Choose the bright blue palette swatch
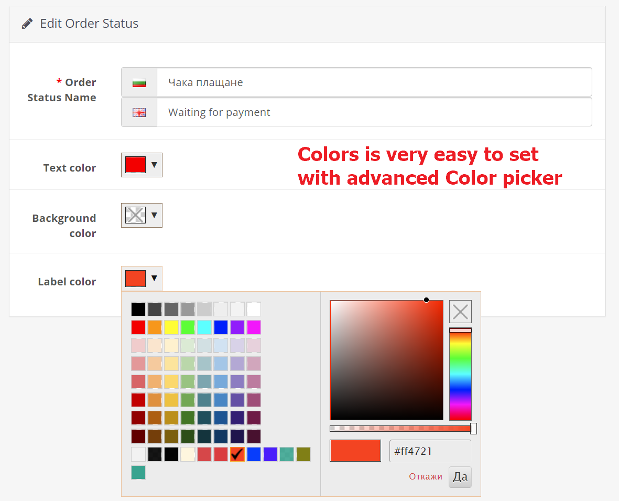Viewport: 619px width, 501px height. point(221,327)
